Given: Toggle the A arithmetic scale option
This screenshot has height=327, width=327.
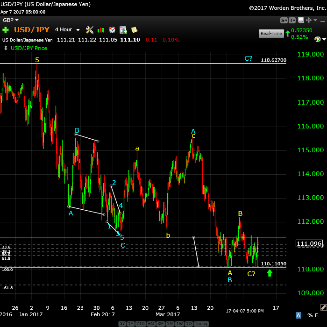Looking at the screenshot, I should (x=298, y=315).
